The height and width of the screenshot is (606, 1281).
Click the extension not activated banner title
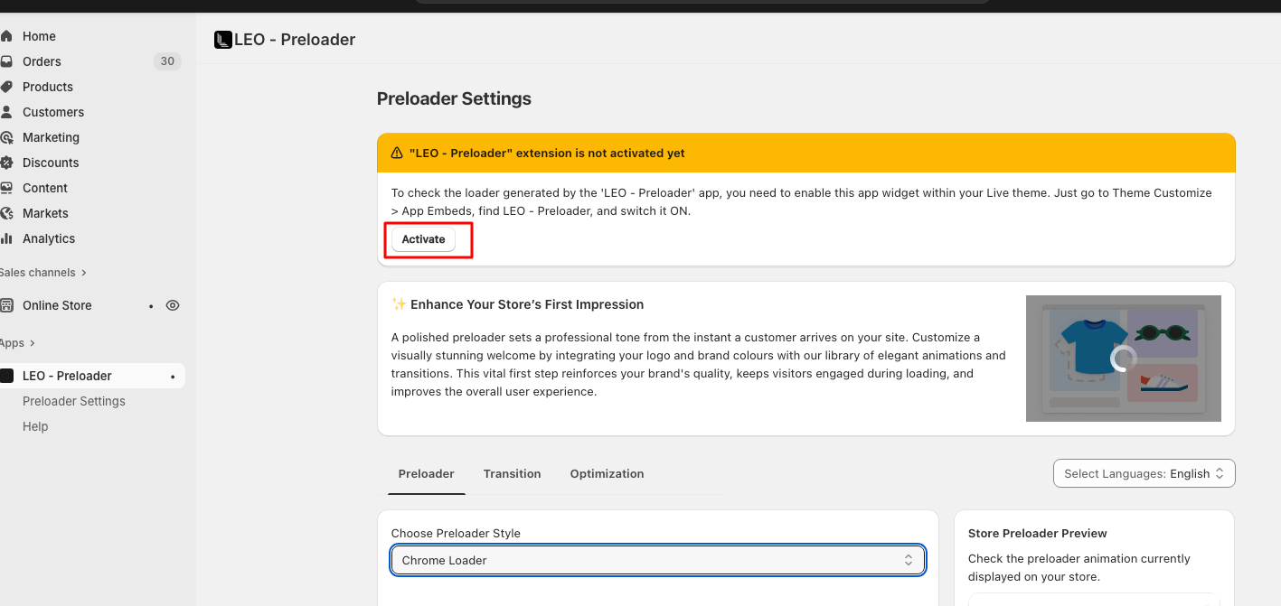point(547,154)
